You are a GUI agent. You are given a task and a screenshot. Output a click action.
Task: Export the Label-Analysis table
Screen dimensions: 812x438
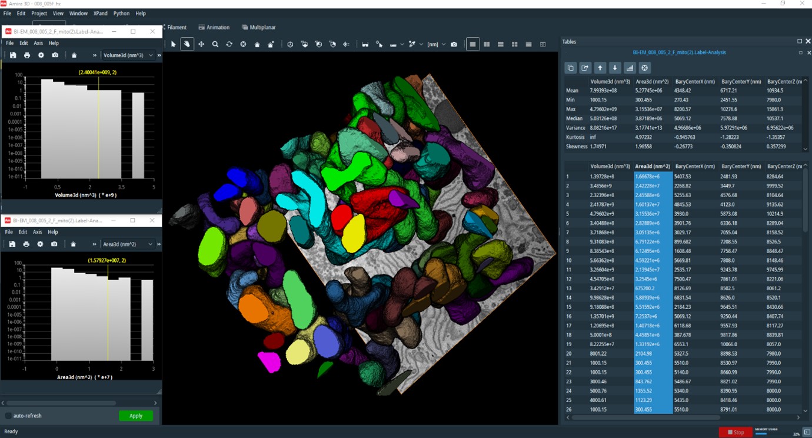point(585,68)
